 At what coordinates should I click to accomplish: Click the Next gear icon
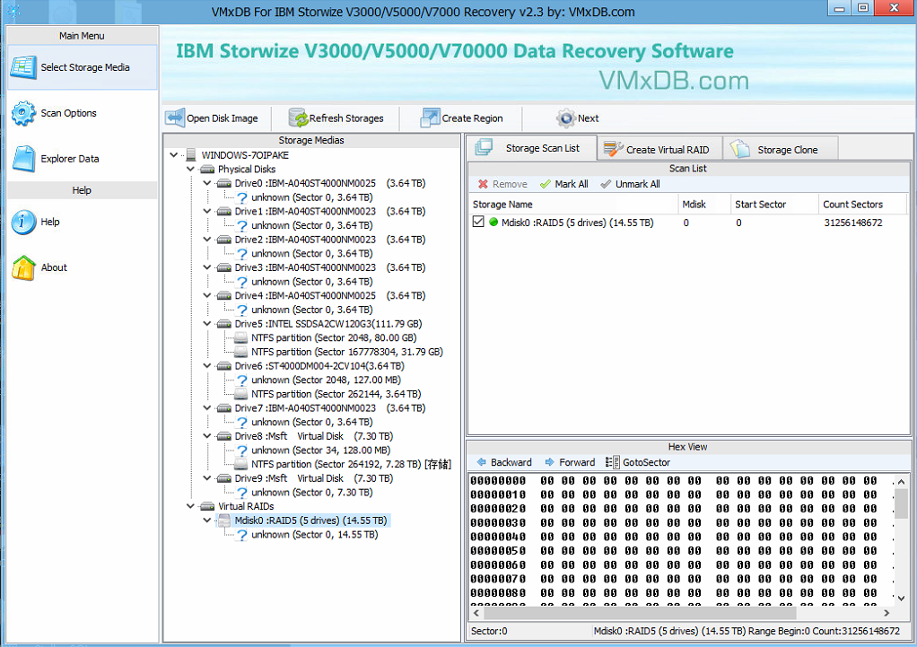pyautogui.click(x=565, y=118)
